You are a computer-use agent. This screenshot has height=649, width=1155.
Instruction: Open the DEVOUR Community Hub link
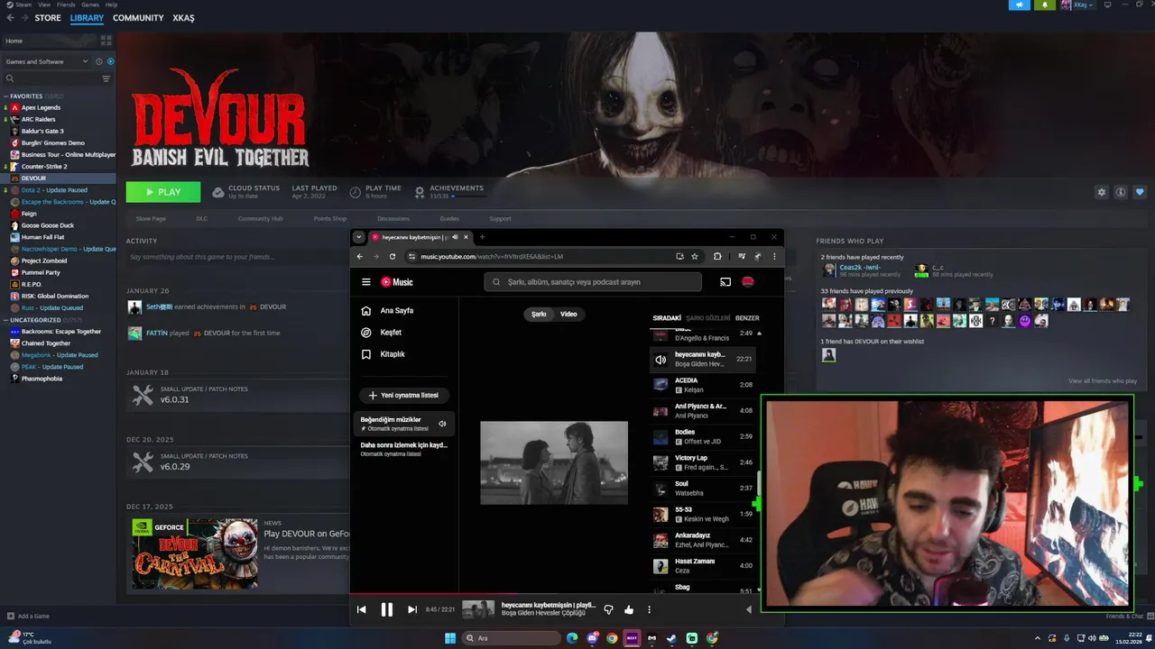coord(260,218)
